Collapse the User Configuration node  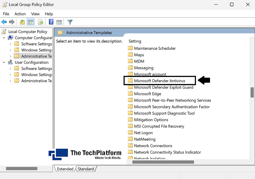pos(4,62)
